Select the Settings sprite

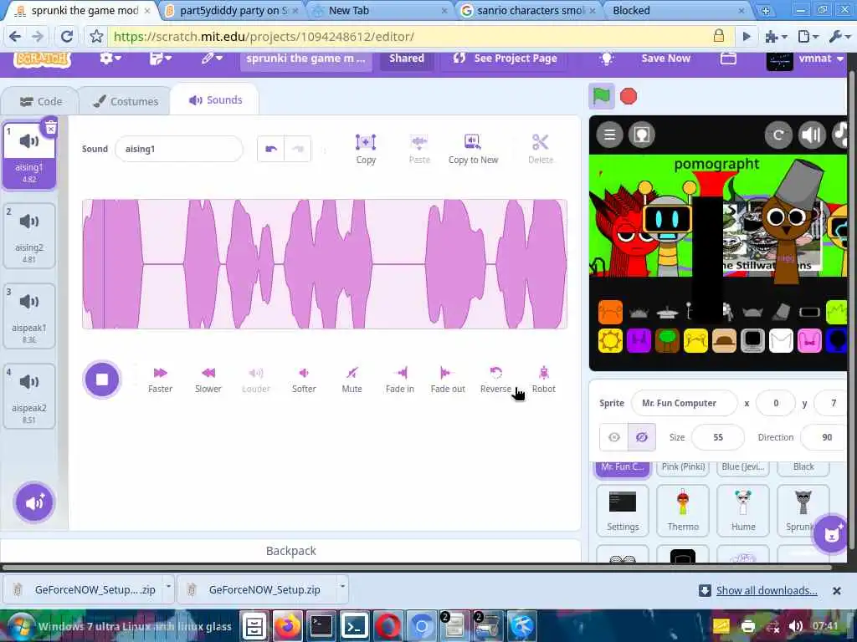pos(623,511)
